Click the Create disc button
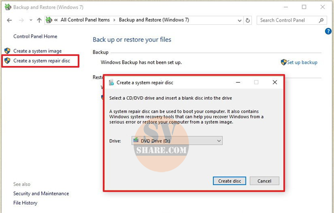Image resolution: width=334 pixels, height=213 pixels. [229, 181]
